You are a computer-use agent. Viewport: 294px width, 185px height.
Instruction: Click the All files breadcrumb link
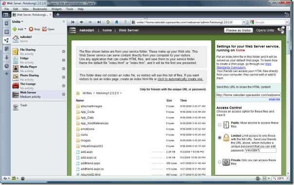[x=87, y=93]
